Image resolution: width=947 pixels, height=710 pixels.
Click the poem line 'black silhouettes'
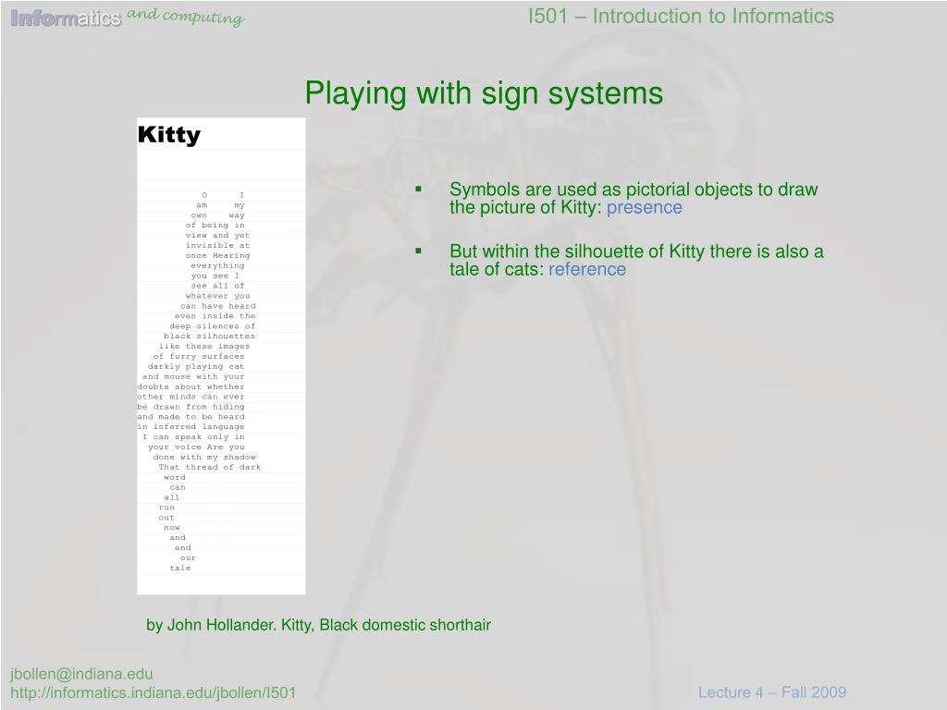click(210, 337)
